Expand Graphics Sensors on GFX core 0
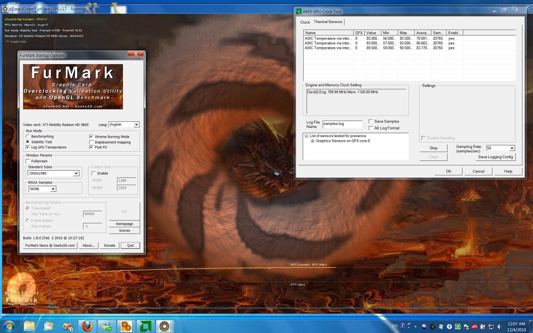This screenshot has width=533, height=333. pos(312,141)
